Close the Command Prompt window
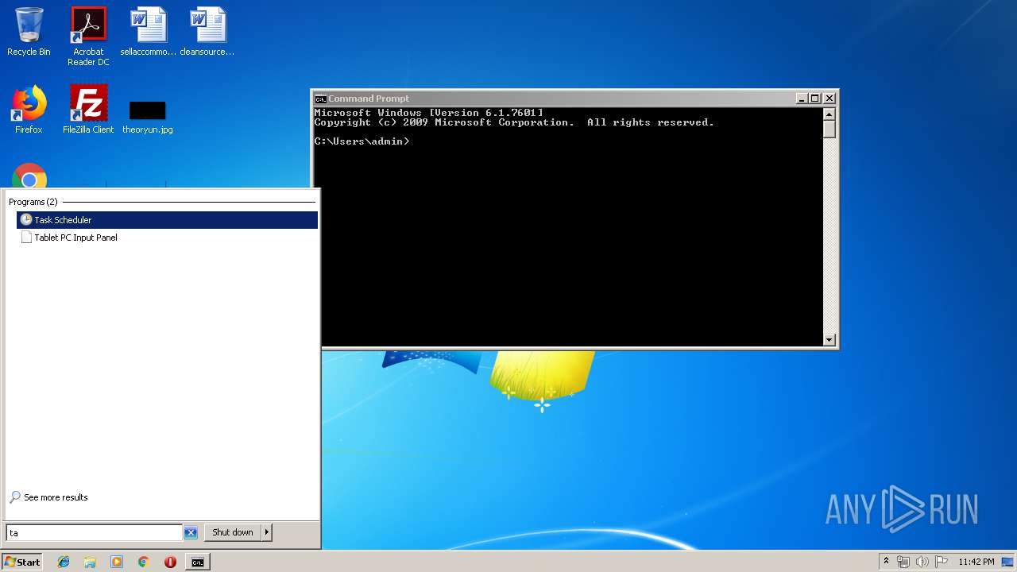1017x572 pixels. pos(829,99)
